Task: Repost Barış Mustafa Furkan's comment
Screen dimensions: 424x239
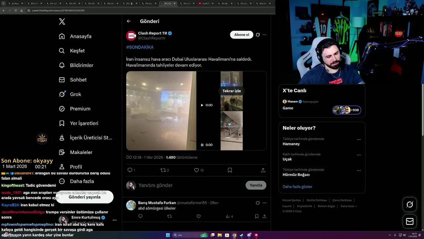Action: point(170,216)
